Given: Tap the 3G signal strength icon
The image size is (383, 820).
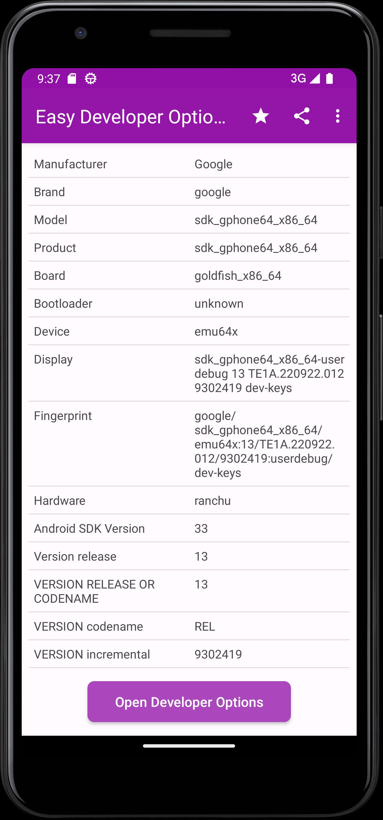Looking at the screenshot, I should (305, 78).
